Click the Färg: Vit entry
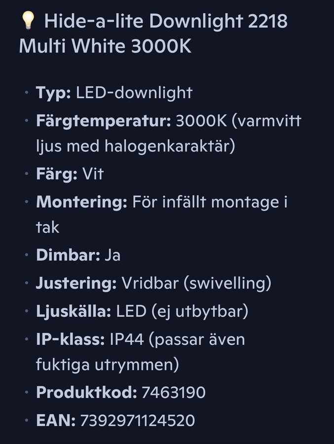 point(70,174)
